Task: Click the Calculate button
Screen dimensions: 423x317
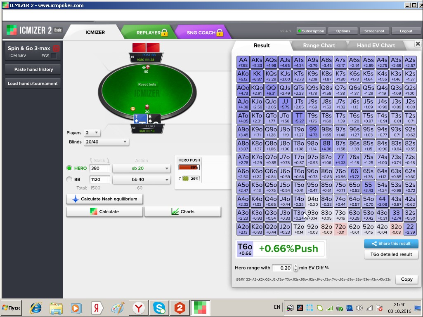Action: point(105,211)
